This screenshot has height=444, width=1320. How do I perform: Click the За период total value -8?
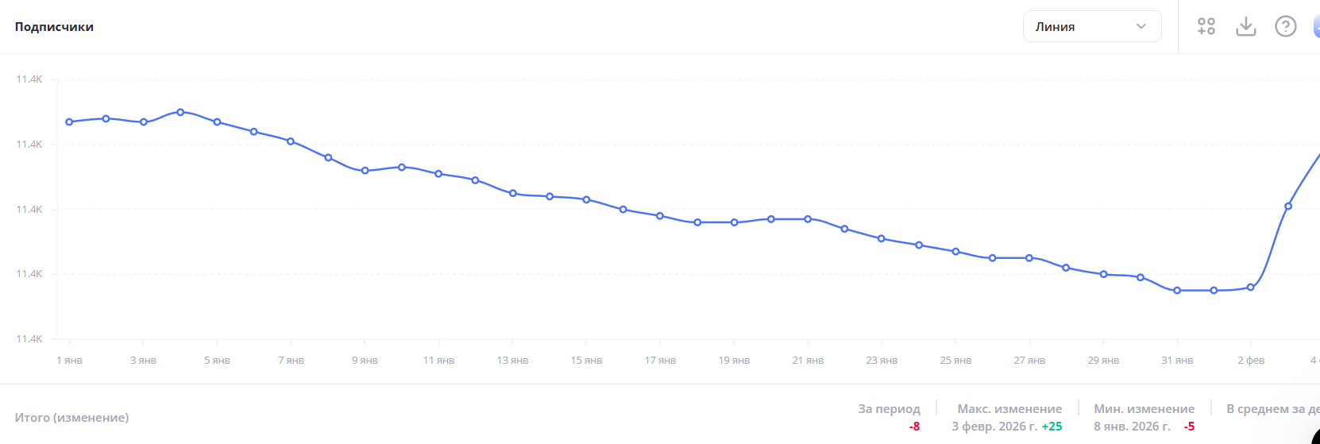914,427
